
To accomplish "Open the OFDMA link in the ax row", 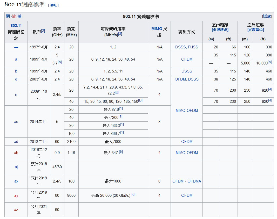I will click(x=194, y=181).
